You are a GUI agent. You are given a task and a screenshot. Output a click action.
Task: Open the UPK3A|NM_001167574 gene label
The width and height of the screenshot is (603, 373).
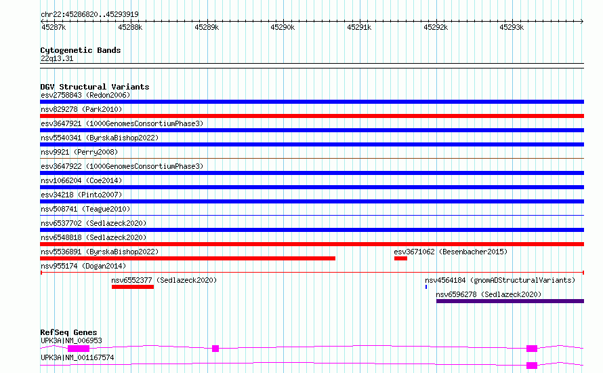pos(77,357)
